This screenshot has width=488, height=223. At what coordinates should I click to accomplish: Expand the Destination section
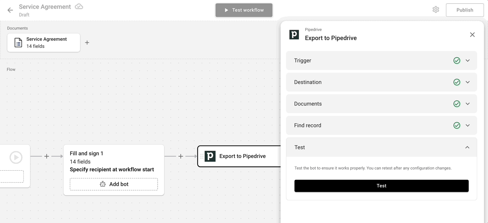coord(382,82)
